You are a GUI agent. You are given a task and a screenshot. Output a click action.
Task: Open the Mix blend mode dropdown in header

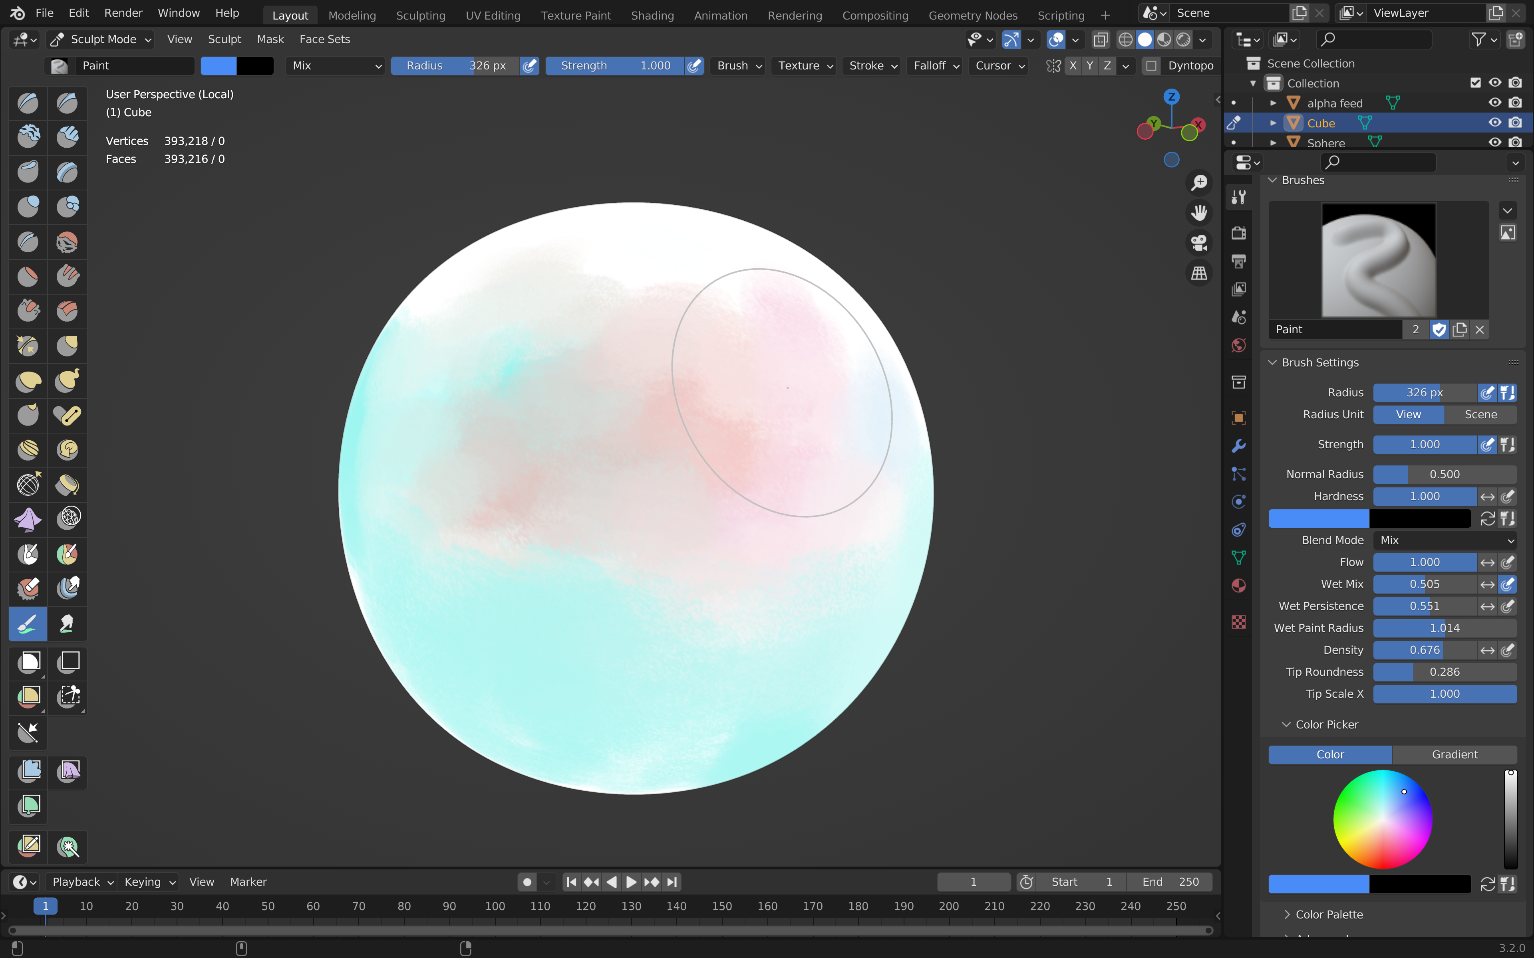[x=335, y=66]
